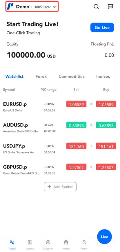Open the Promo gift icon

[66, 242]
